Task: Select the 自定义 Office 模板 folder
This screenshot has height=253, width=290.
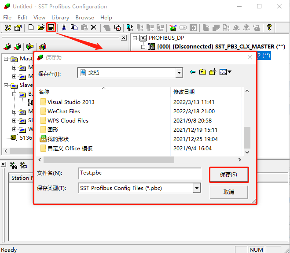Action: coord(66,149)
